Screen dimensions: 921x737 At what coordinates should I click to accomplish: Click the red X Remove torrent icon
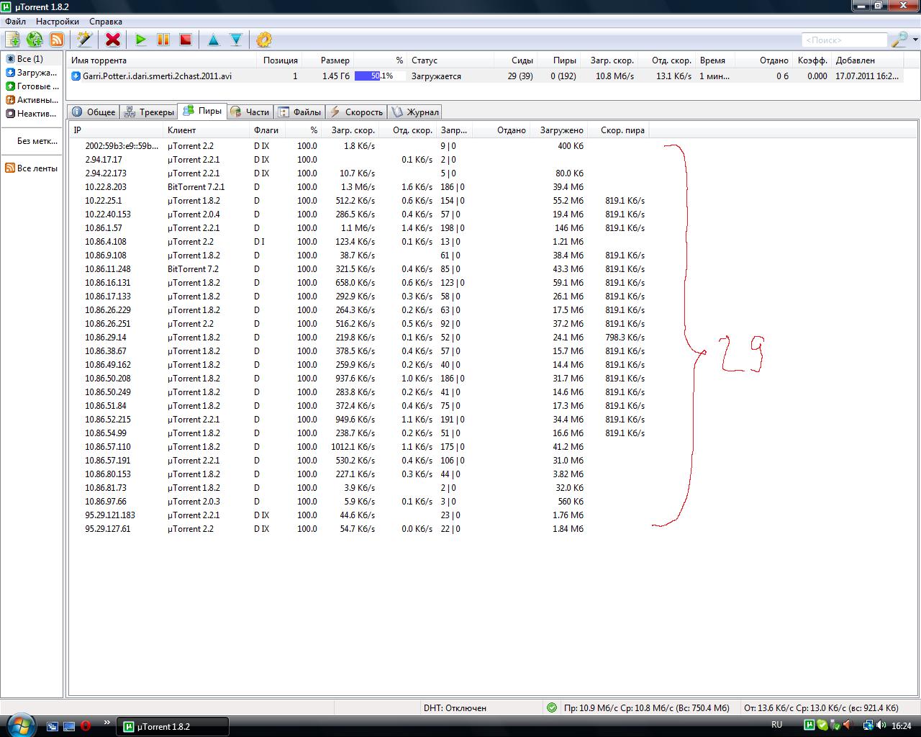[113, 40]
